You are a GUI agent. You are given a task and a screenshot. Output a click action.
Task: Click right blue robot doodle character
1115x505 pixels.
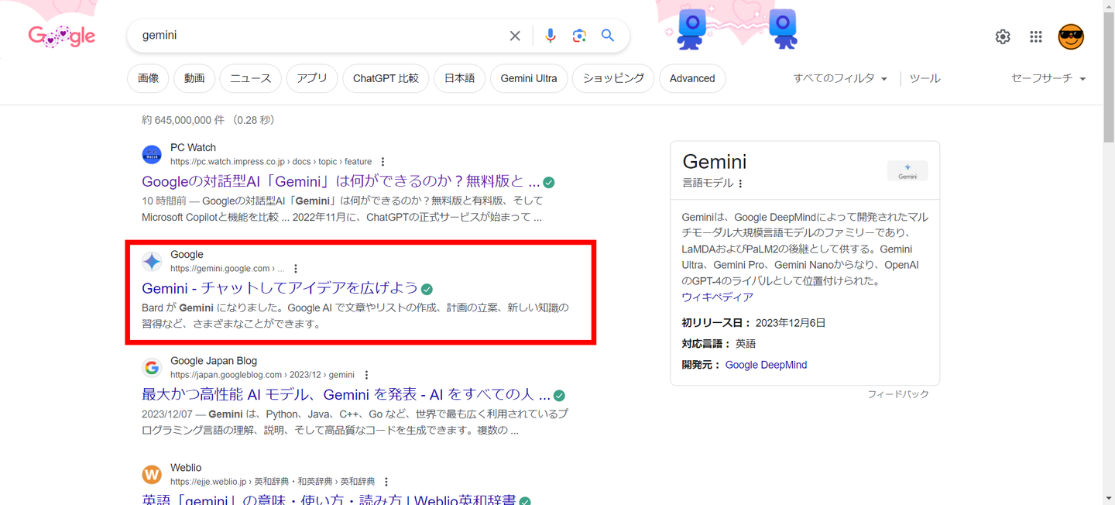click(x=783, y=29)
